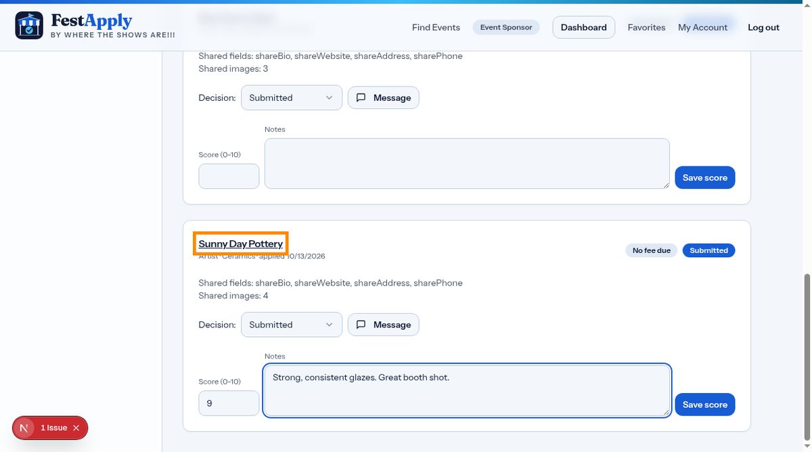
Task: Expand the Decision dropdown in the 3-shared-images card
Action: (x=292, y=97)
